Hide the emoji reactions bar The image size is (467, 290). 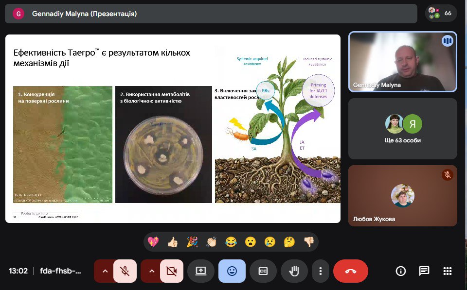232,271
